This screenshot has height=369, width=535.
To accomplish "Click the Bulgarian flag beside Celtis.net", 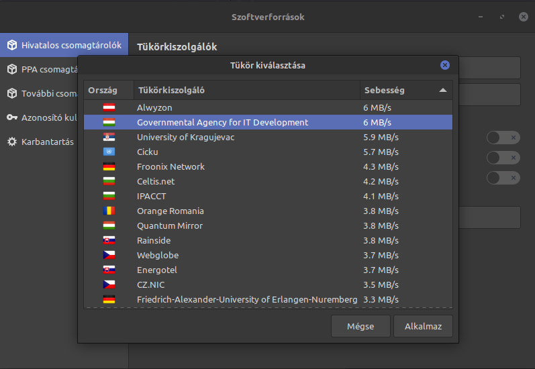I will point(109,181).
